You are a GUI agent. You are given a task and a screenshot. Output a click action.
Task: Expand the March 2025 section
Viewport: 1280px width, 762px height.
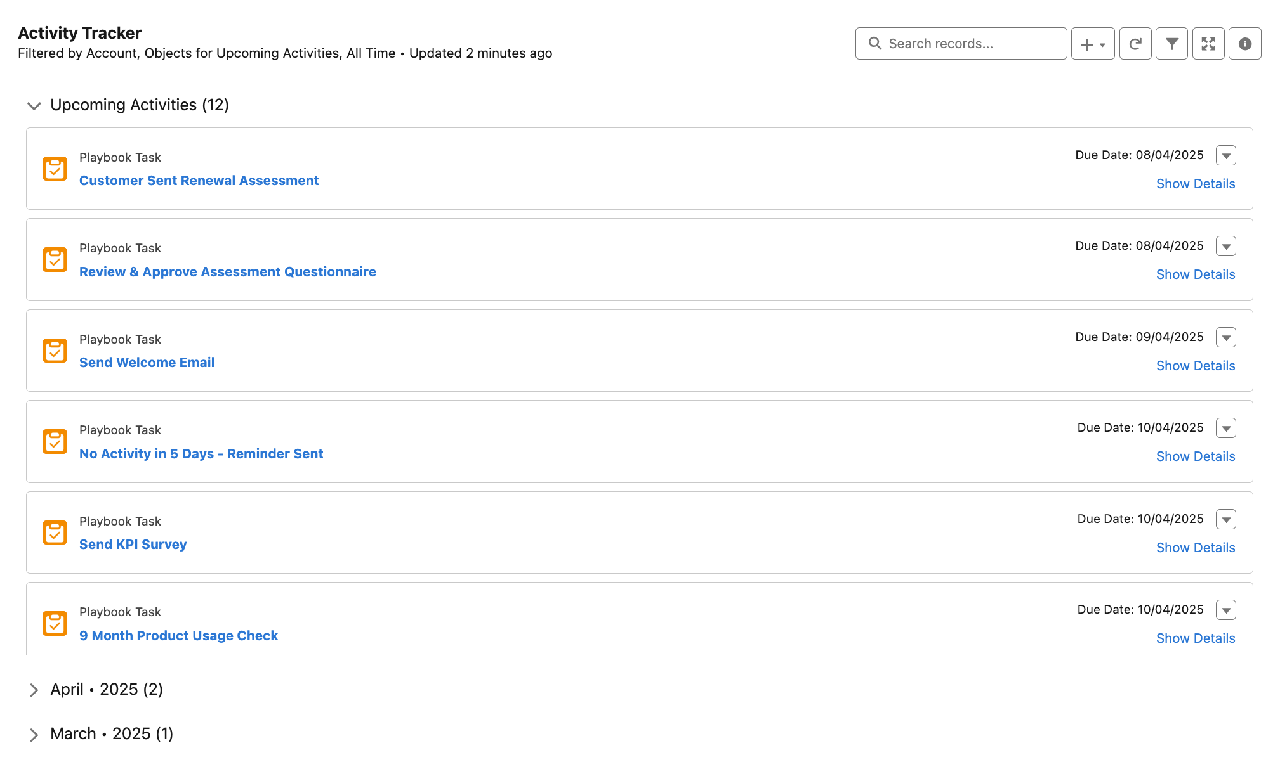(34, 734)
